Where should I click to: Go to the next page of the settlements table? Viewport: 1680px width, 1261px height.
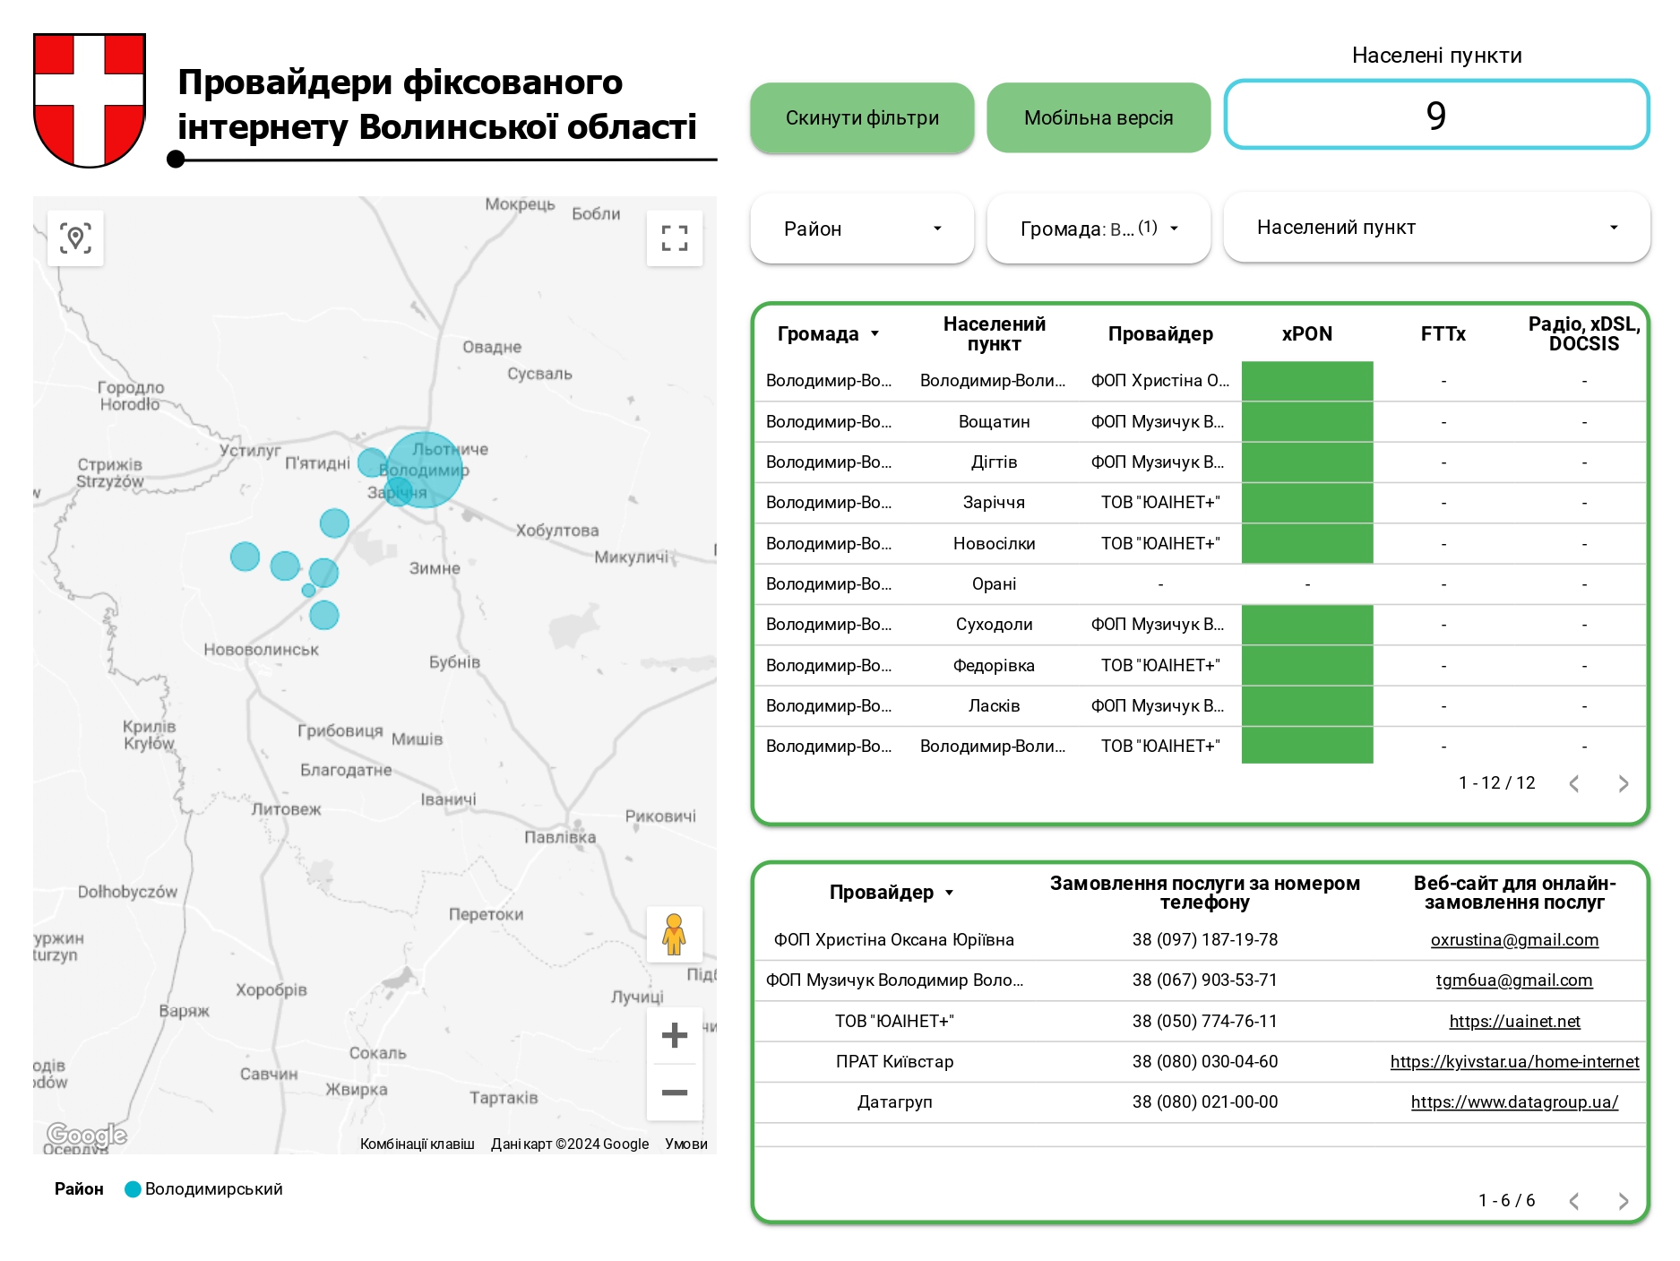1624,783
